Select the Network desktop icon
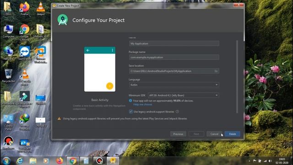 coord(8,53)
